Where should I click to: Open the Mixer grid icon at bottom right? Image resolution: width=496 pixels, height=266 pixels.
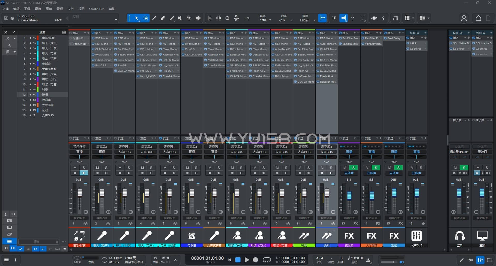(x=480, y=260)
